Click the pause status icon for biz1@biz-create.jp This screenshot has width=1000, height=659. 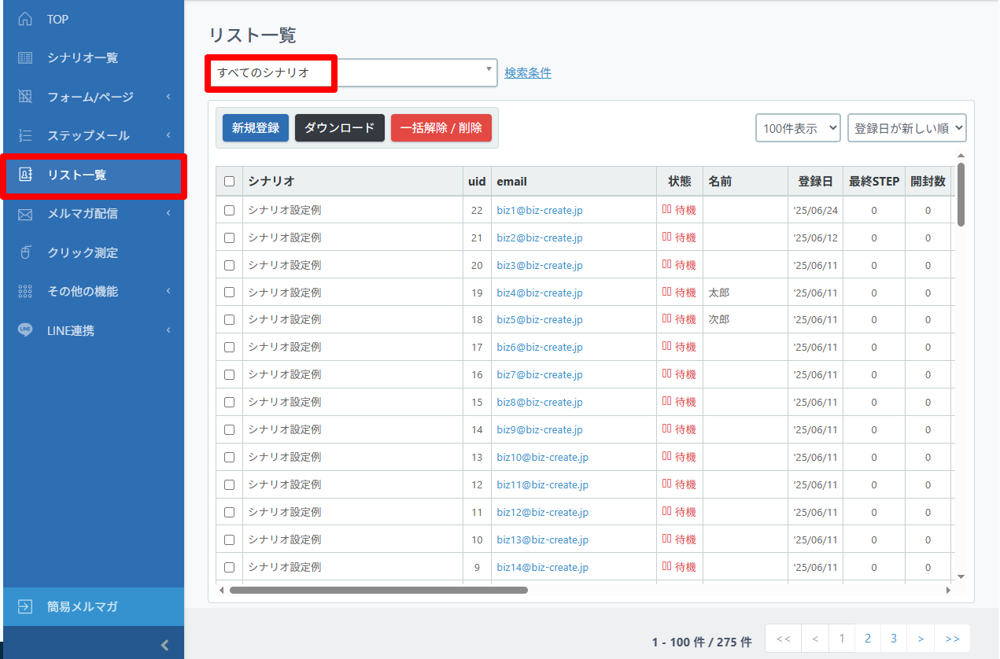coord(666,210)
